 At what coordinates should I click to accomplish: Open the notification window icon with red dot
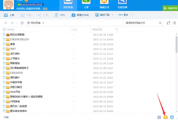click(x=169, y=23)
